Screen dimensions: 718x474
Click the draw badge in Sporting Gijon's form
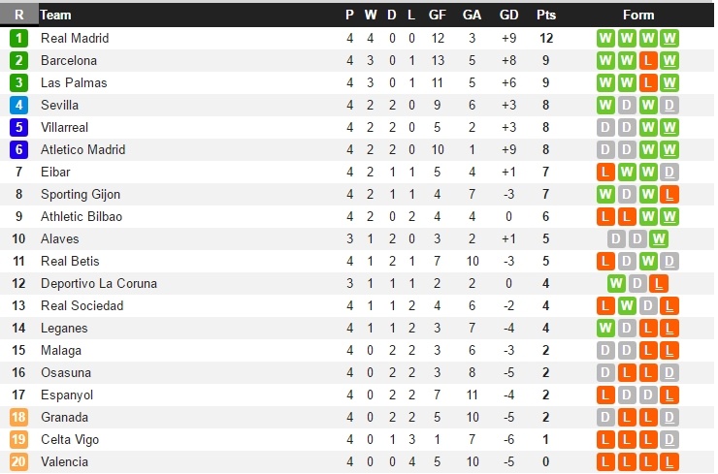[x=627, y=195]
